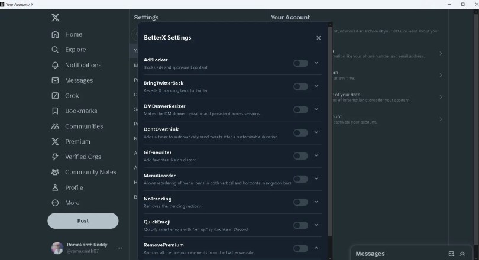
Task: Open first chevron row in Your Account
Action: (441, 53)
